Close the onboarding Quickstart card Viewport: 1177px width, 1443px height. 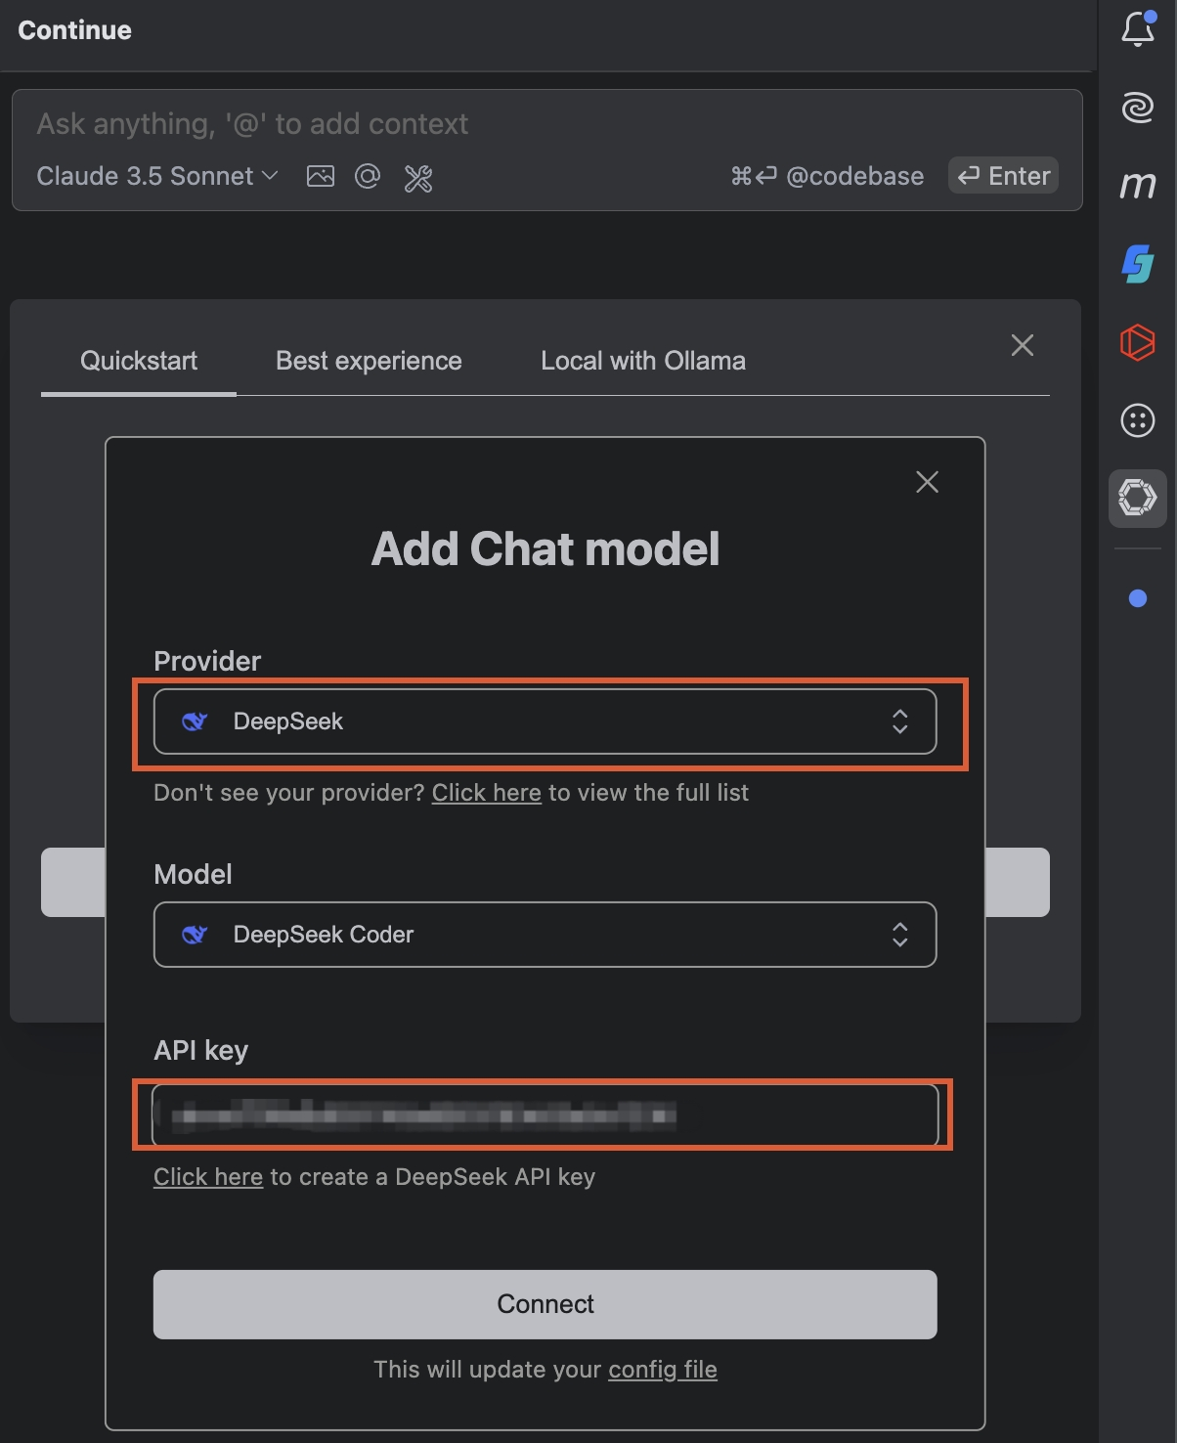click(1023, 345)
